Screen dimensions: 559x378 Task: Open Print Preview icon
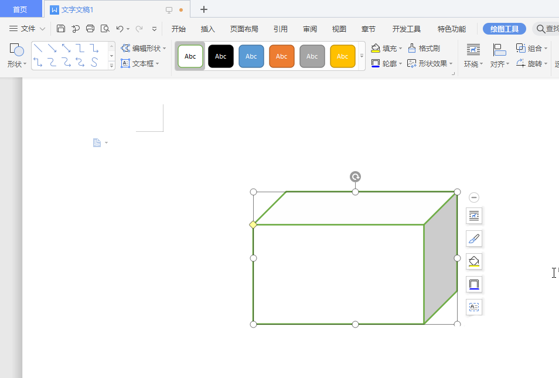[x=105, y=29]
